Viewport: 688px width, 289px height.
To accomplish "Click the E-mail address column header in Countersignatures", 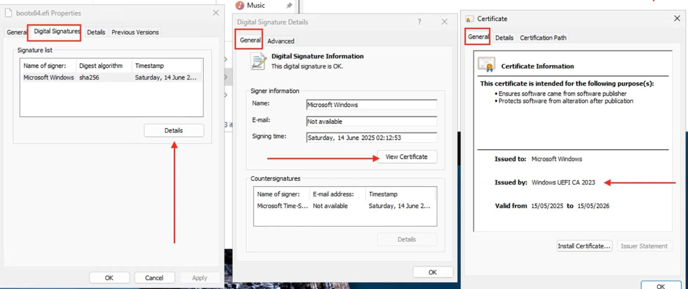I will click(338, 194).
